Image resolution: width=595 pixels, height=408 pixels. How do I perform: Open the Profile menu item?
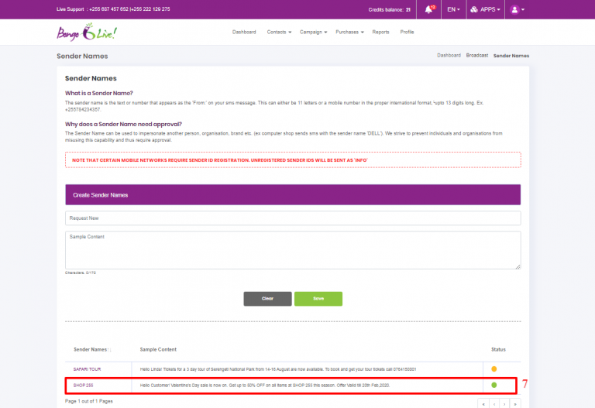pos(407,33)
